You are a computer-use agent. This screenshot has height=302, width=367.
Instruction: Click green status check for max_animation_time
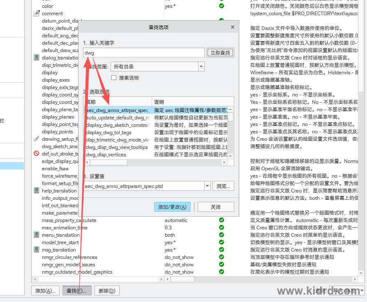click(x=222, y=227)
